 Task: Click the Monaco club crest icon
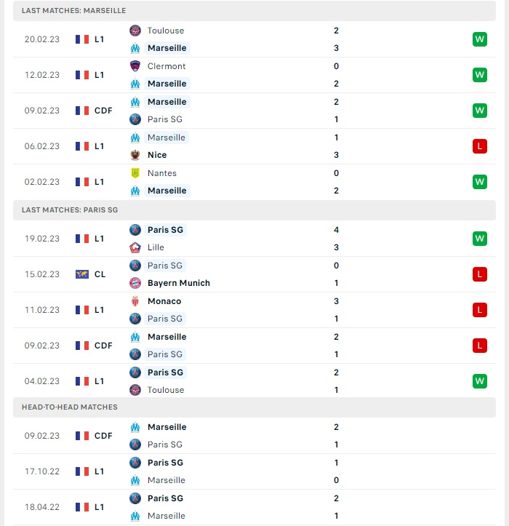pos(135,301)
